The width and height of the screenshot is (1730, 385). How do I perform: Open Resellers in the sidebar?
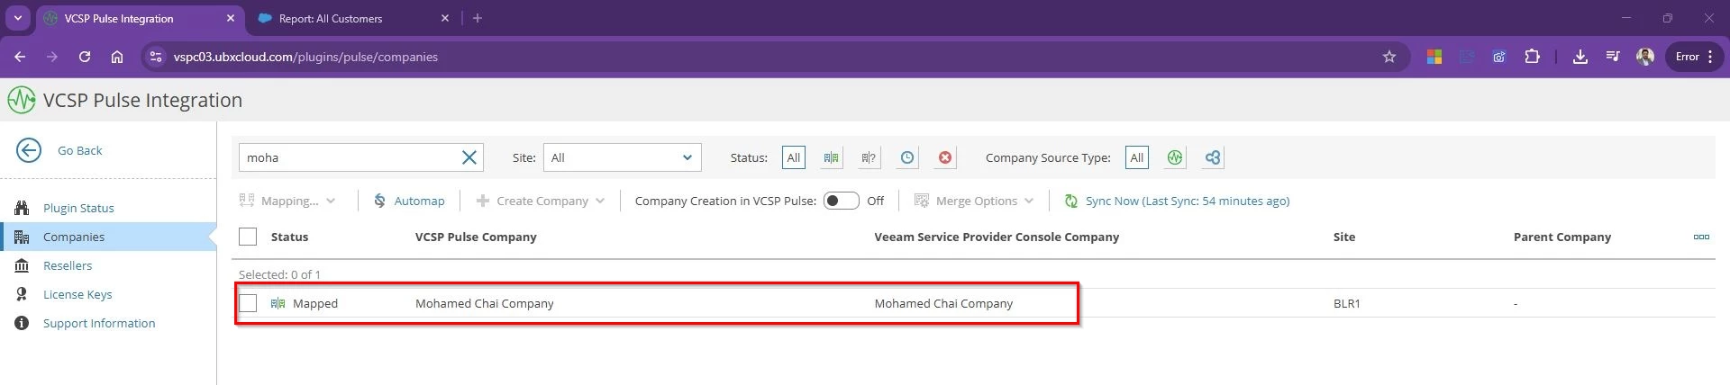(x=68, y=265)
